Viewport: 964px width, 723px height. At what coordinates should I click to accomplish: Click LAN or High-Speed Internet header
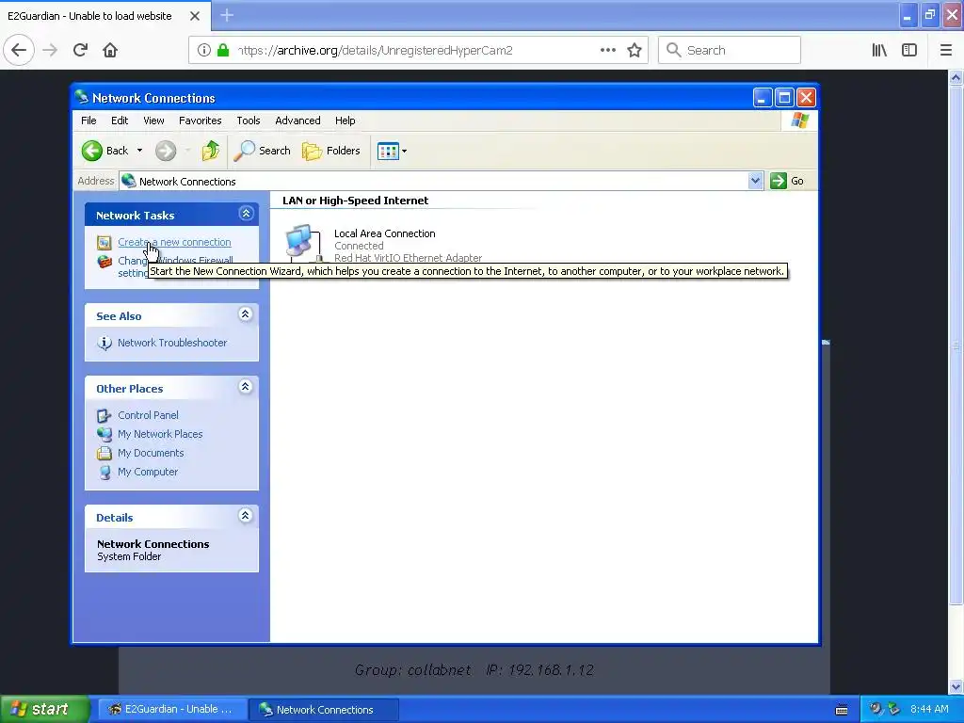point(355,201)
